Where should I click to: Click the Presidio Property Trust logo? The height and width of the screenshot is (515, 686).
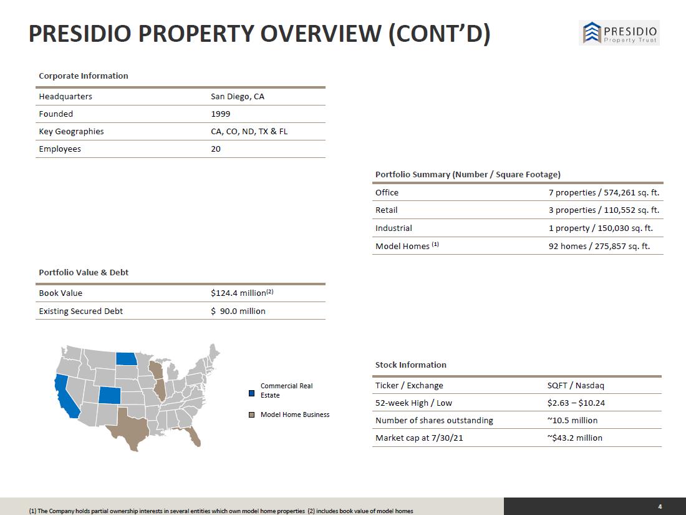pos(619,33)
